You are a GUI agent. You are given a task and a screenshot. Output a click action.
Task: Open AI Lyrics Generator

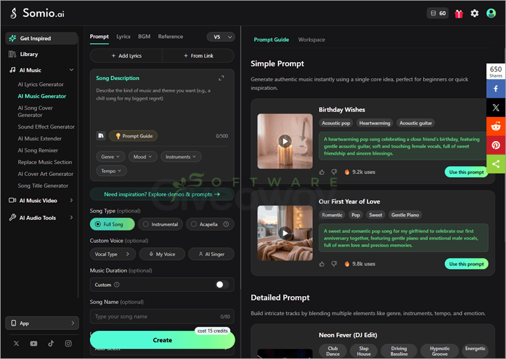point(41,85)
